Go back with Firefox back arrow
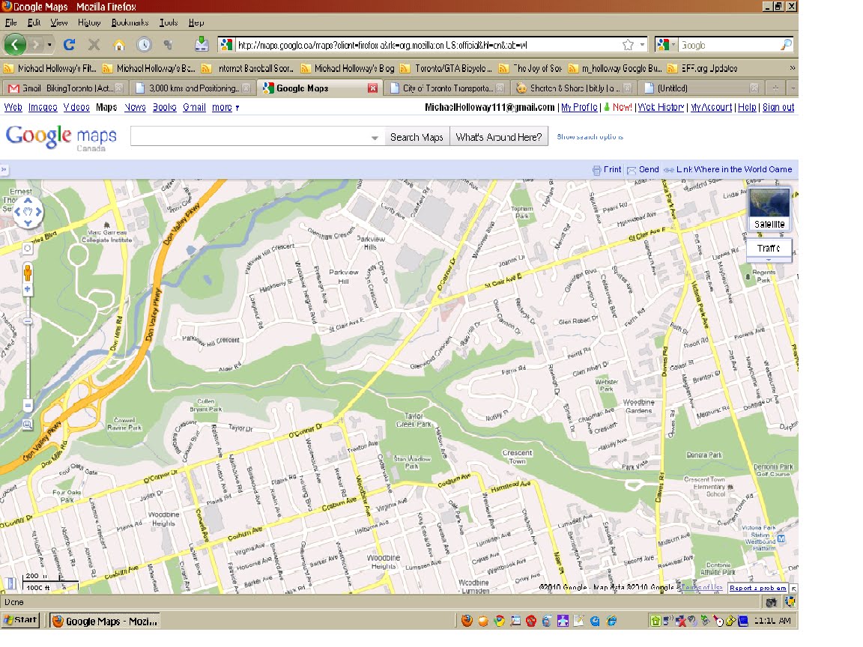 pos(15,45)
